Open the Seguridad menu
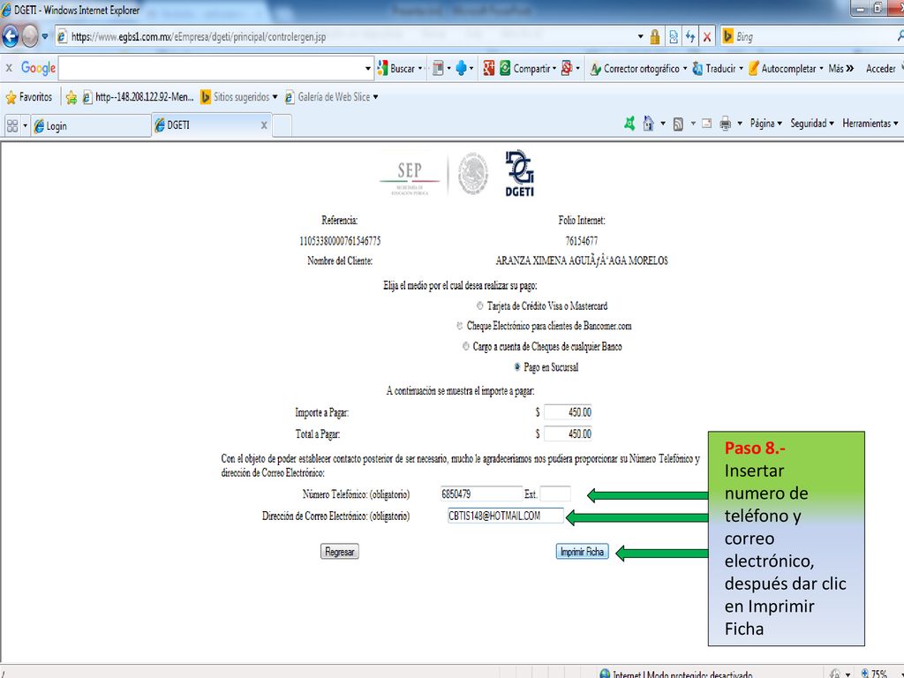 812,124
